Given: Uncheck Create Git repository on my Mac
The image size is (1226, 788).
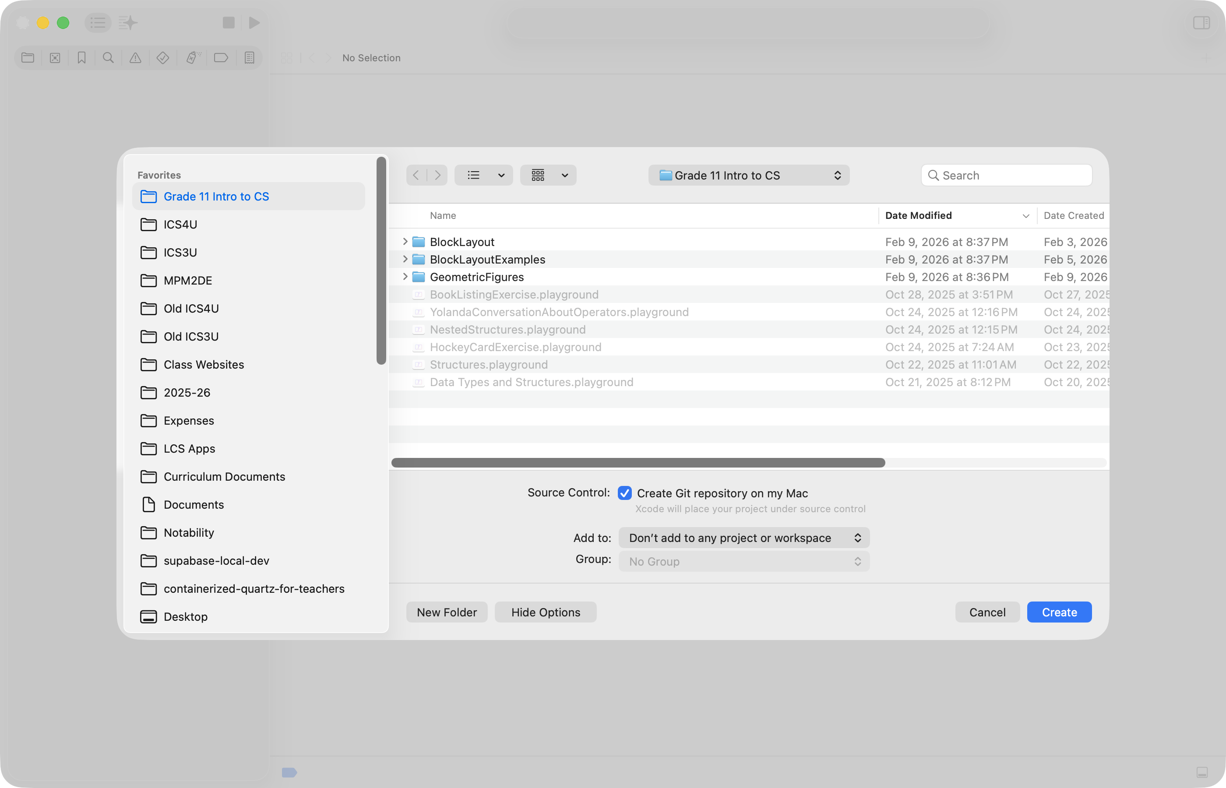Looking at the screenshot, I should [624, 493].
